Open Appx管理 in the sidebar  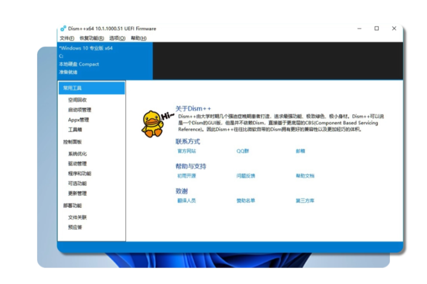point(78,120)
